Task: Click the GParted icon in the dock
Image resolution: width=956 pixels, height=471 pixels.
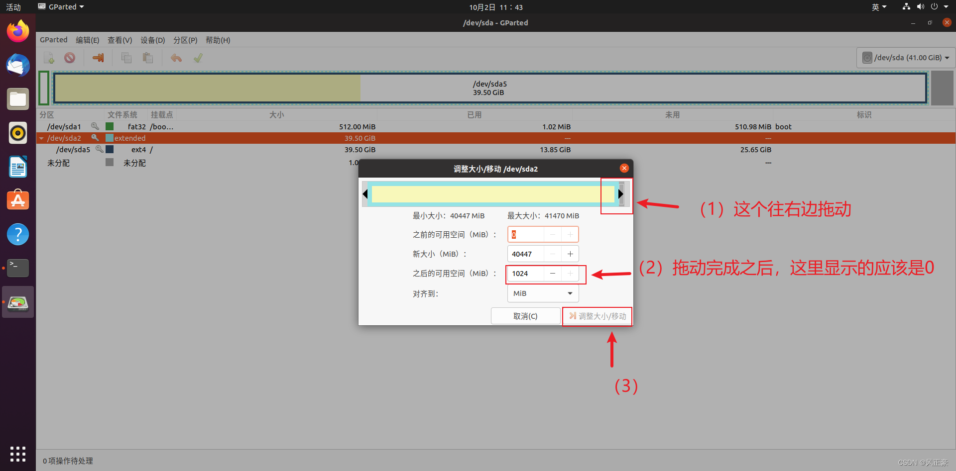Action: (18, 302)
